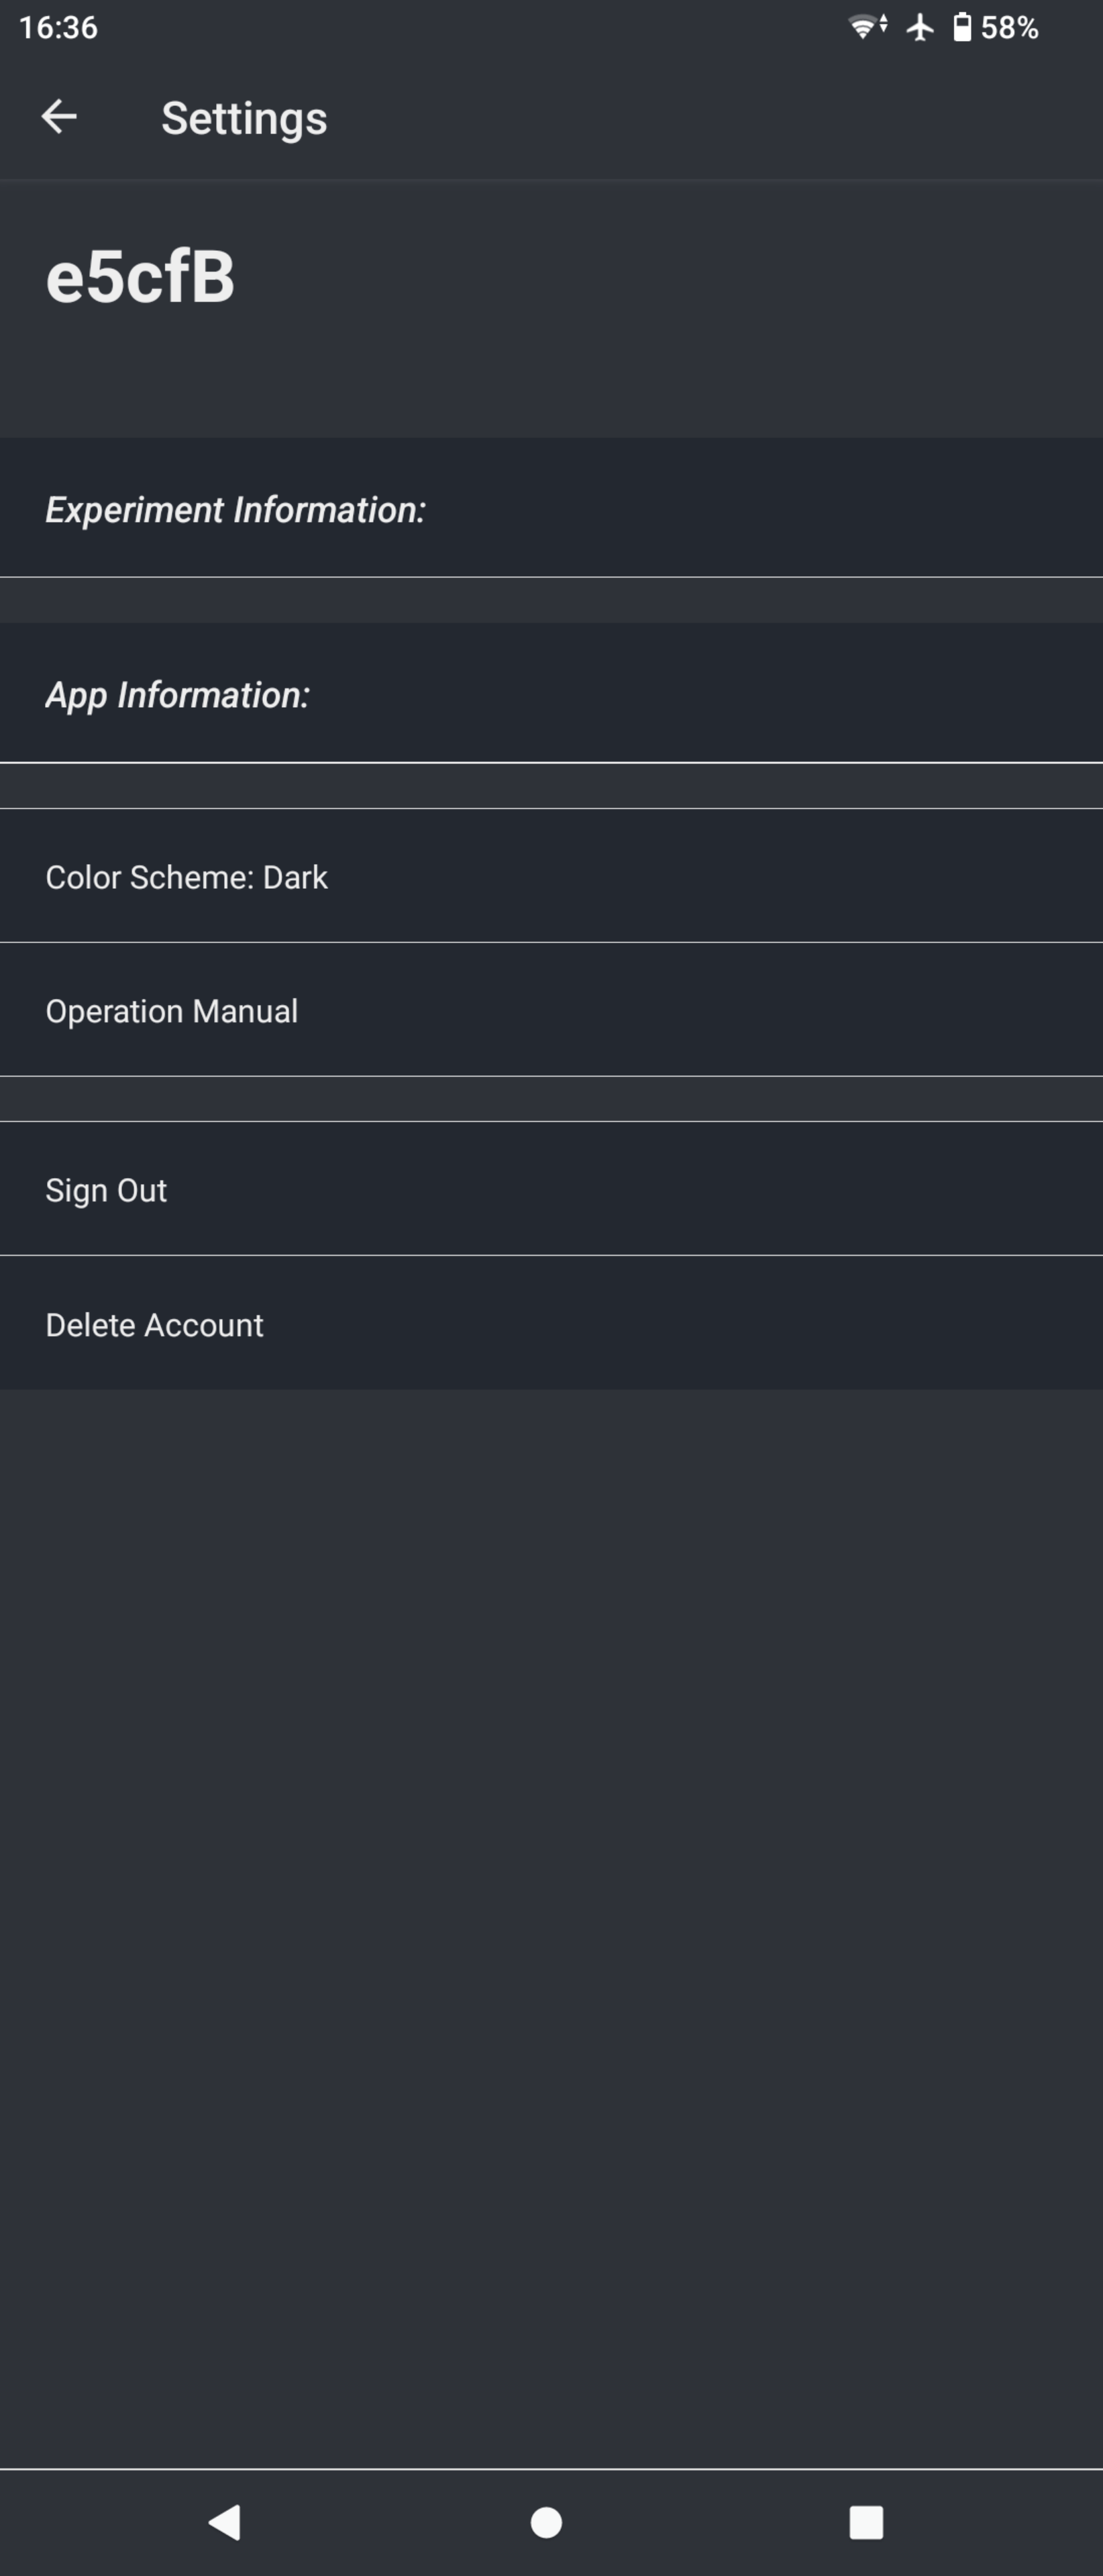Choose the Delete Account option
This screenshot has height=2576, width=1103.
[x=551, y=1323]
